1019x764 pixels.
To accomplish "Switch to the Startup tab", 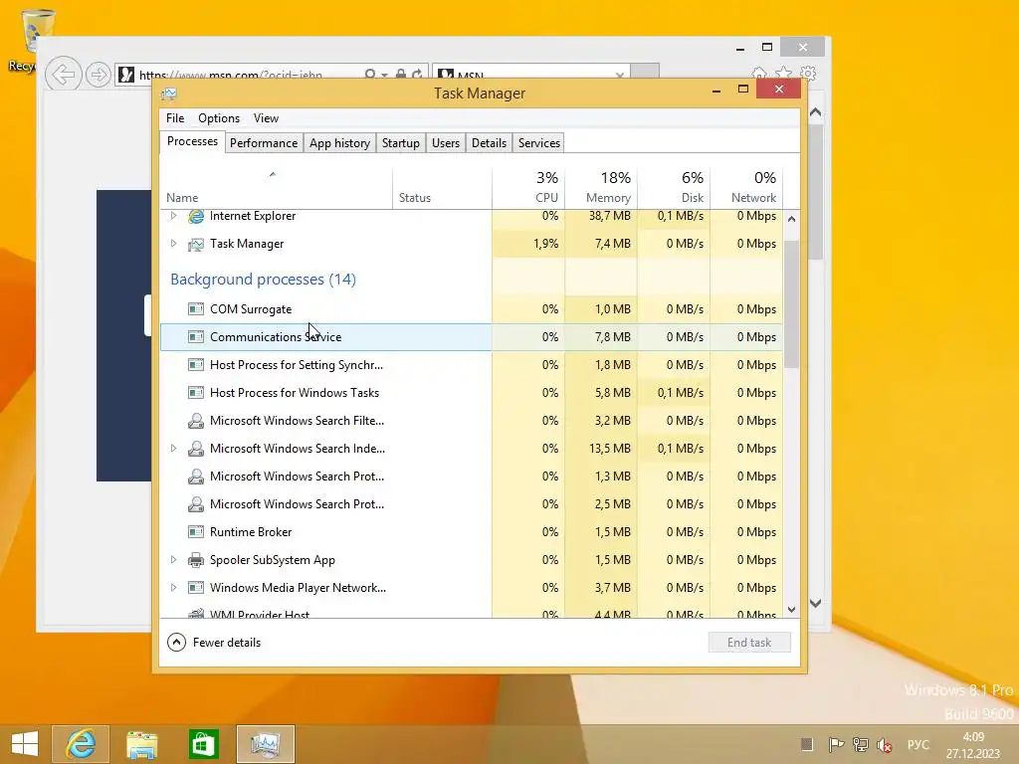I will (400, 143).
